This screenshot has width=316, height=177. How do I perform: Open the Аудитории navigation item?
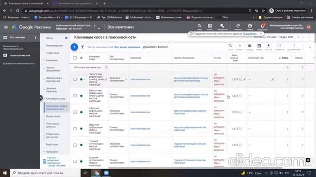coord(52,144)
